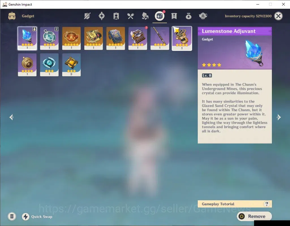This screenshot has width=290, height=226.
Task: Select the Lumenstone Adjuvant crystal item
Action: pos(27,38)
